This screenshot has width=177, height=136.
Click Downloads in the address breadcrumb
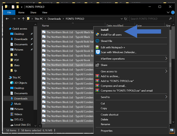coord(54,19)
